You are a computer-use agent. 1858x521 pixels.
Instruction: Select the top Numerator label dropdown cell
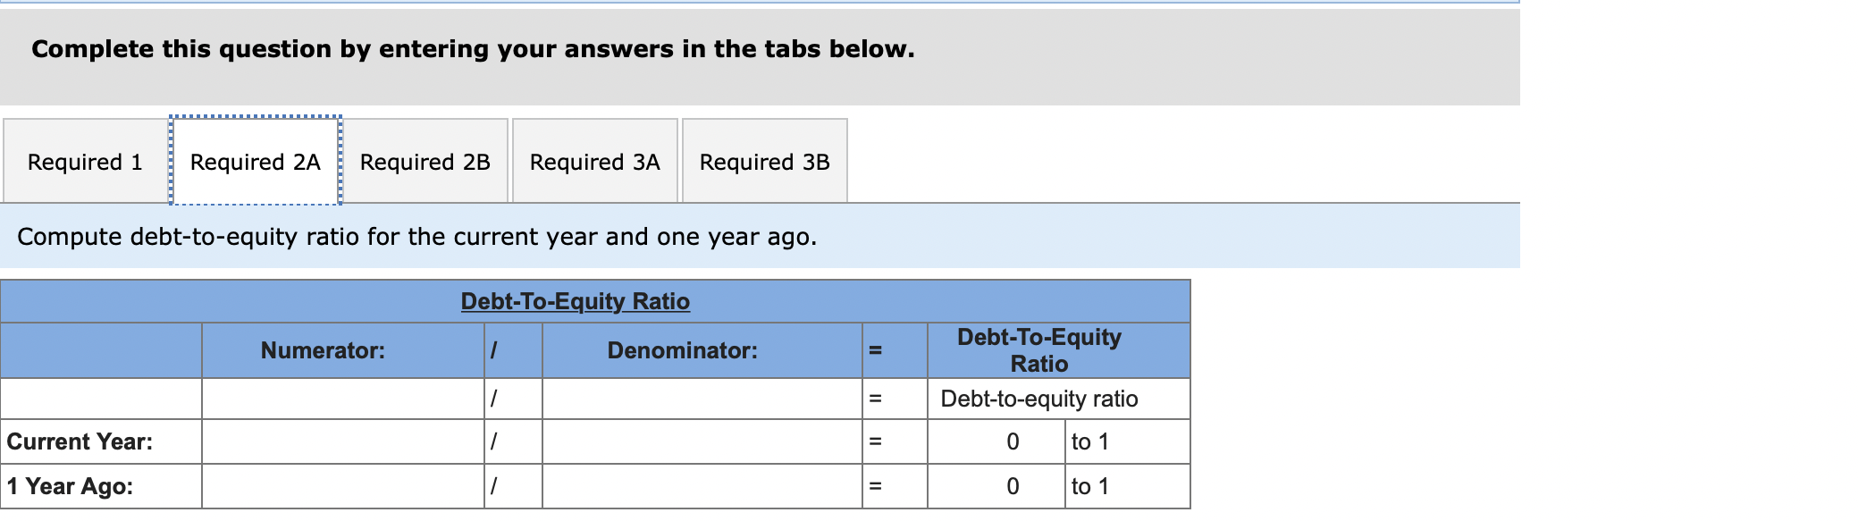[x=344, y=399]
